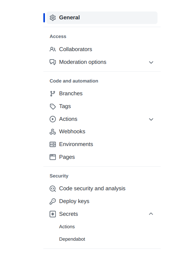This screenshot has width=170, height=255.
Task: Open Actions under Secrets
Action: tap(67, 227)
